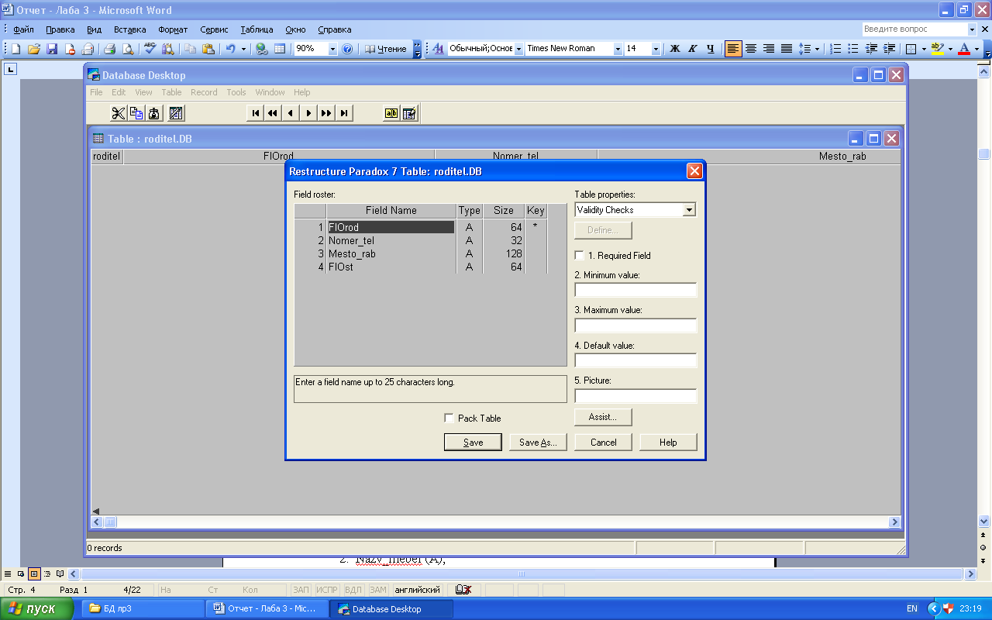Click the Cancel button in dialog
The image size is (992, 620).
(603, 442)
